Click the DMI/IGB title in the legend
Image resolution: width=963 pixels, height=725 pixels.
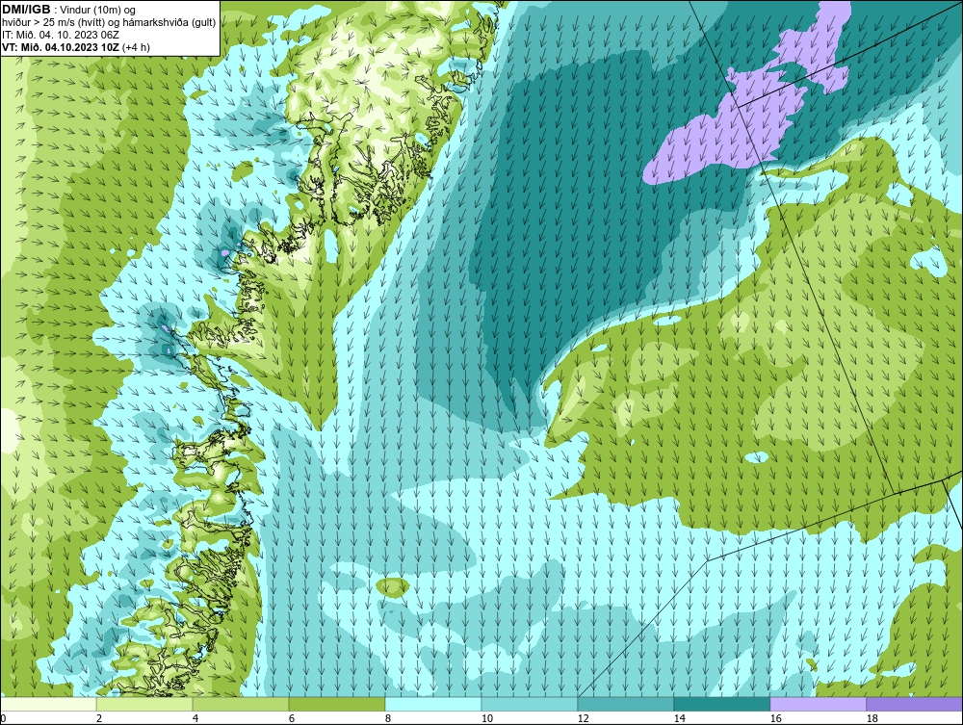click(26, 10)
